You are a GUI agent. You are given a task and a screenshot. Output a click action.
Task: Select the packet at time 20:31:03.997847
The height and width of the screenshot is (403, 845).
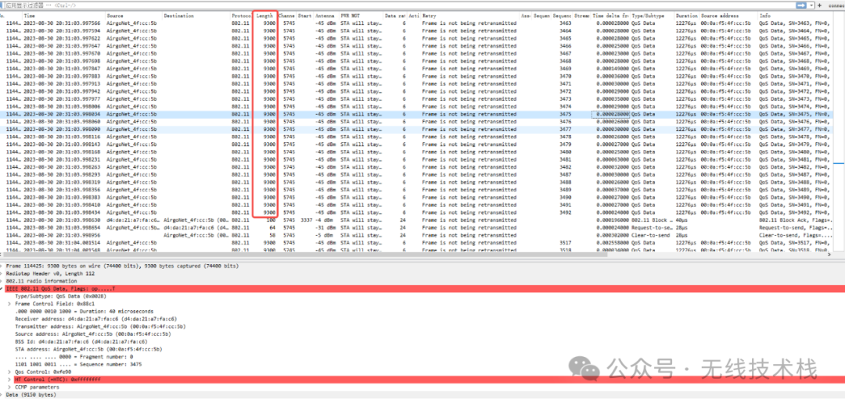(416, 69)
